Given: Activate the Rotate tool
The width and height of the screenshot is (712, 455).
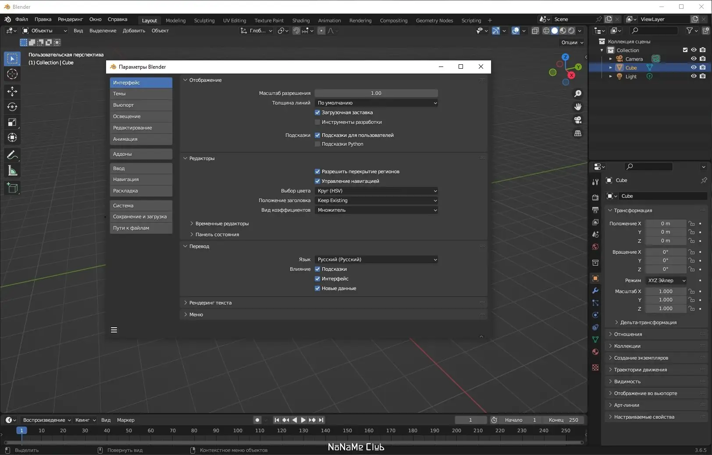Looking at the screenshot, I should pyautogui.click(x=12, y=107).
